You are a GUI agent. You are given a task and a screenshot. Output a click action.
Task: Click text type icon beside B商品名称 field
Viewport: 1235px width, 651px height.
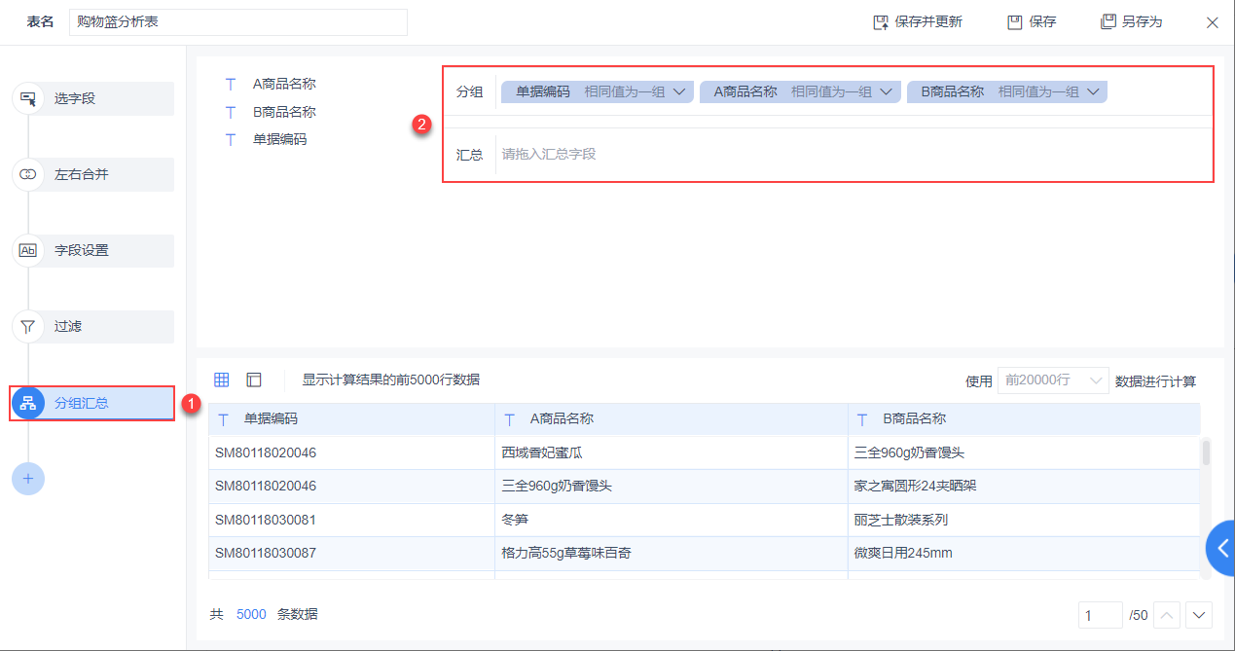coord(231,112)
